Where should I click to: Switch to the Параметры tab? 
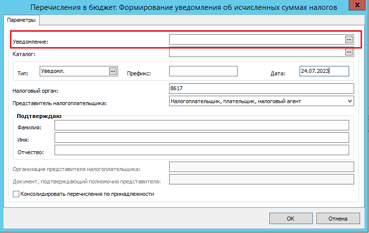[x=21, y=20]
